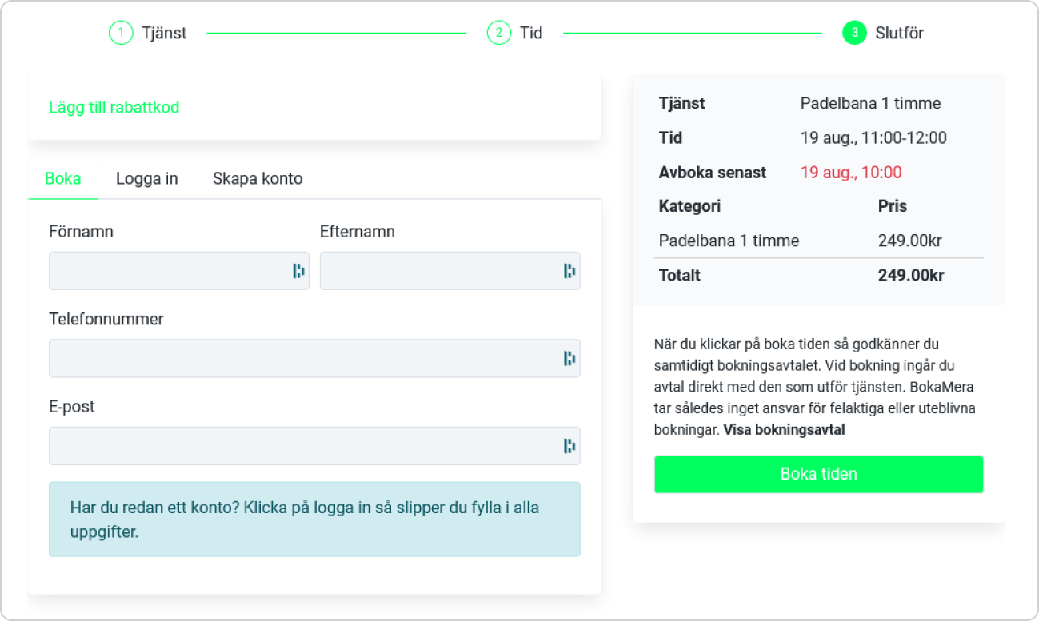Focus the Telefonnummer input field
Screen dimensions: 1039x621
[x=314, y=358]
